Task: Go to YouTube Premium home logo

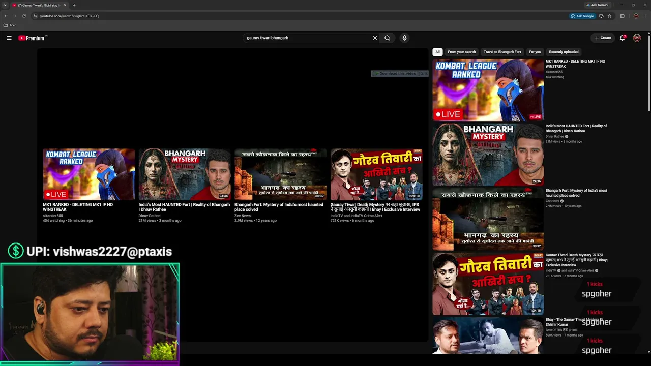Action: [33, 38]
